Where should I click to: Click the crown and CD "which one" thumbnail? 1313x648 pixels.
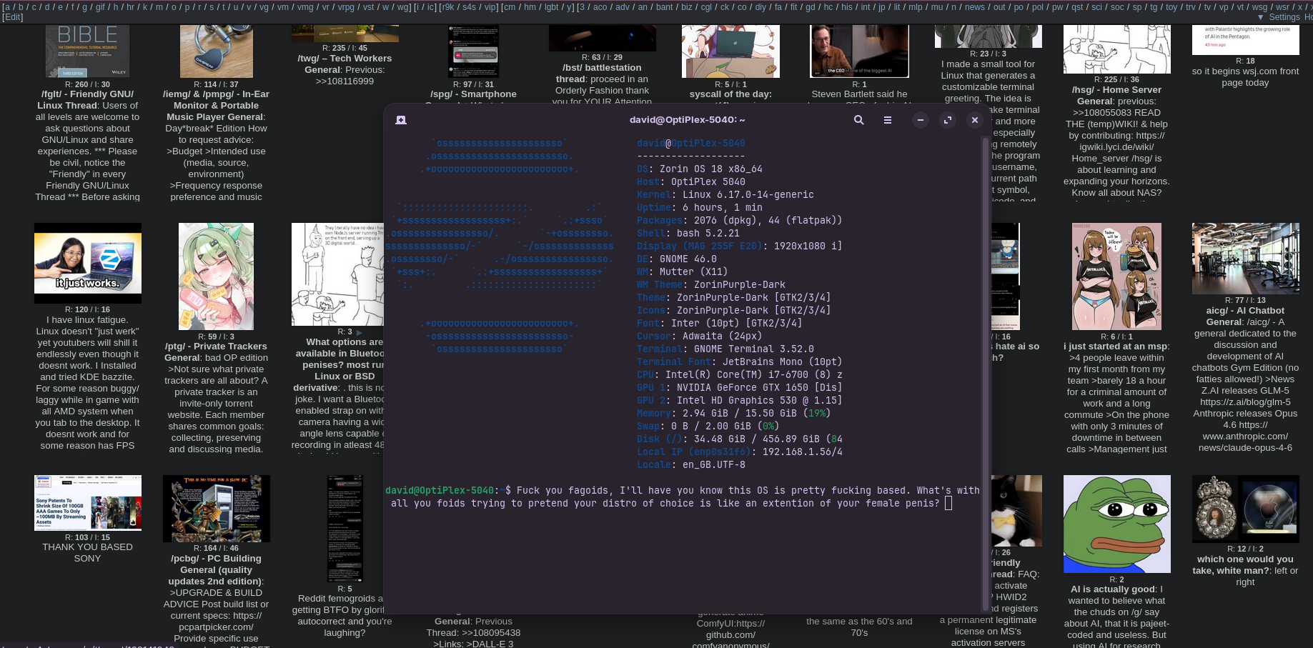(1246, 509)
